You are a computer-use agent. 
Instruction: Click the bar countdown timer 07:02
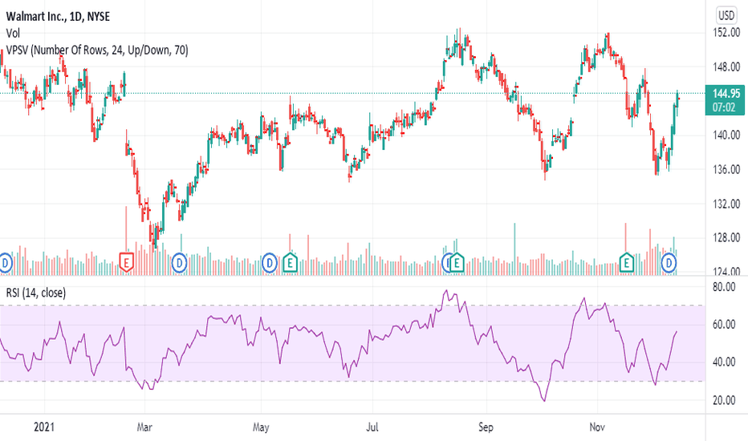coord(724,107)
